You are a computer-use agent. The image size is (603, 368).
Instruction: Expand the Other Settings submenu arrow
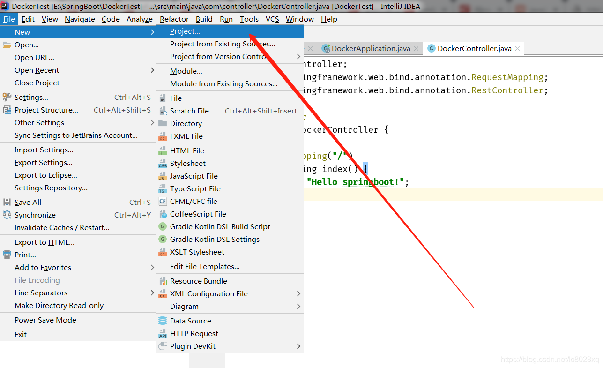tap(152, 122)
